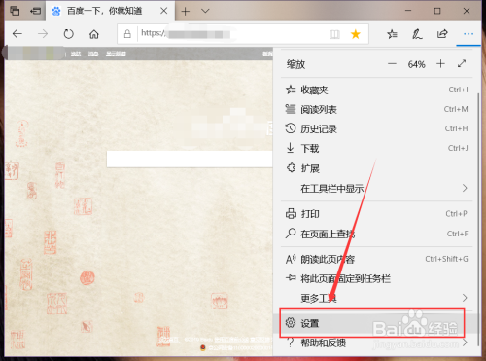Open 下载 downloads menu item
The image size is (486, 361).
pyautogui.click(x=377, y=148)
